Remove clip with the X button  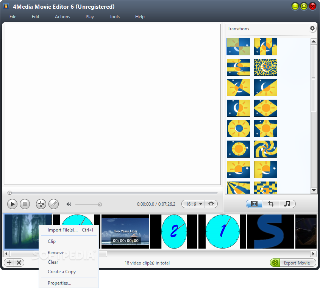(x=19, y=263)
